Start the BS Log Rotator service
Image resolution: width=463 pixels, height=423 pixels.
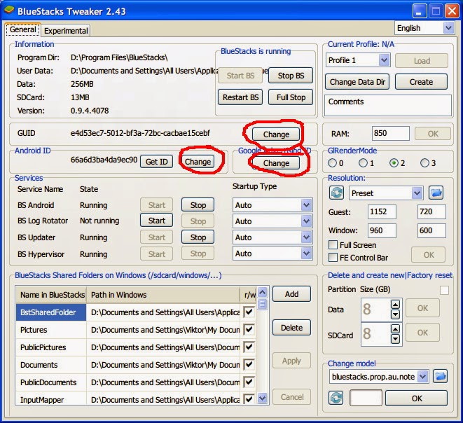click(x=156, y=221)
